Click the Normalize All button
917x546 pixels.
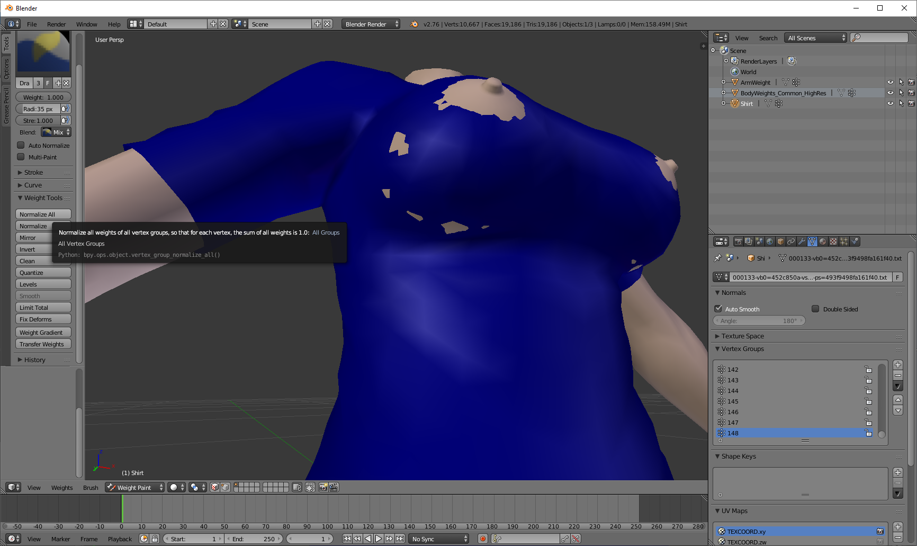pyautogui.click(x=43, y=214)
